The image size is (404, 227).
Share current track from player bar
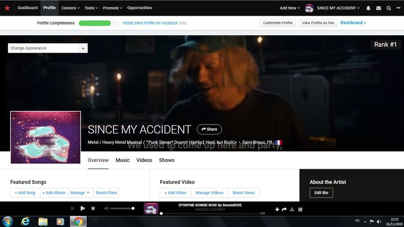(x=284, y=210)
